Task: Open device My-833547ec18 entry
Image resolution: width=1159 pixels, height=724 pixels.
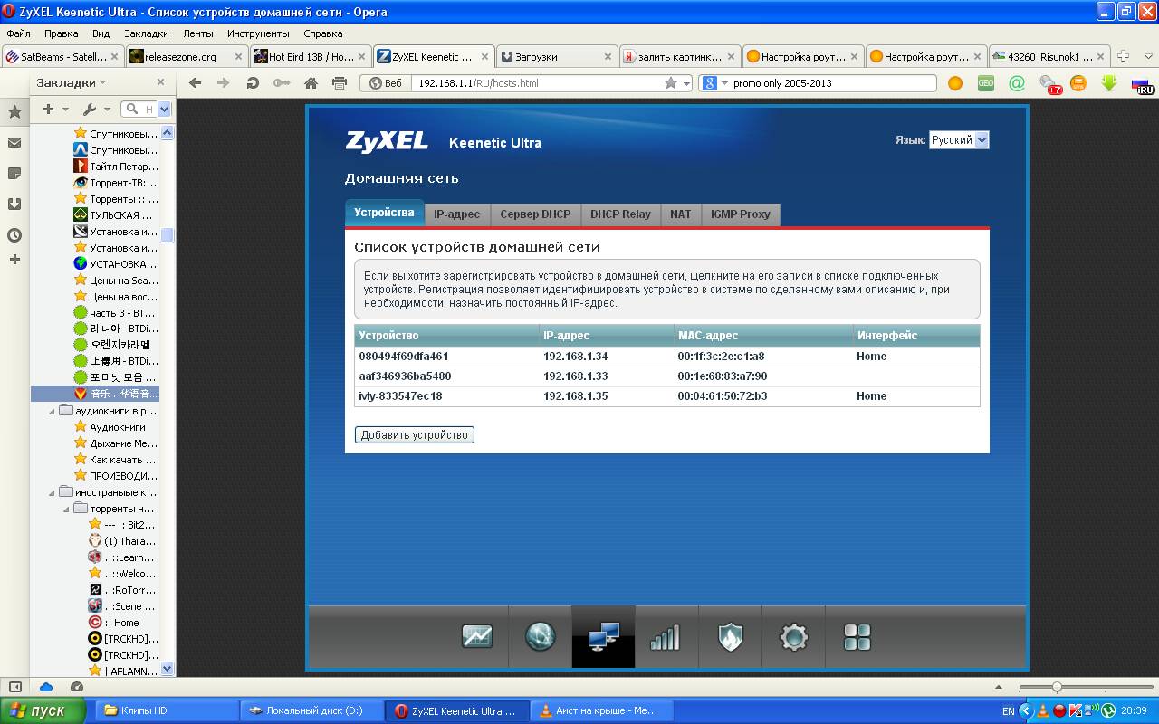Action: (x=667, y=396)
